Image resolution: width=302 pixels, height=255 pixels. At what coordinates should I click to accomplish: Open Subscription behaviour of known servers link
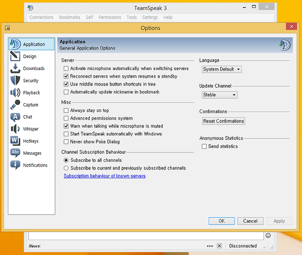[104, 176]
